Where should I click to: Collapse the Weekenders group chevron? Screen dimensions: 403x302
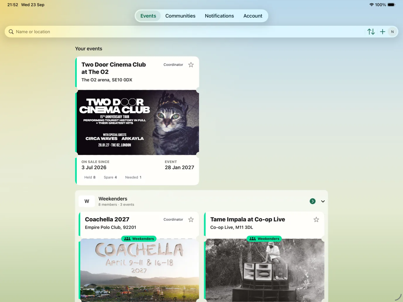(323, 201)
